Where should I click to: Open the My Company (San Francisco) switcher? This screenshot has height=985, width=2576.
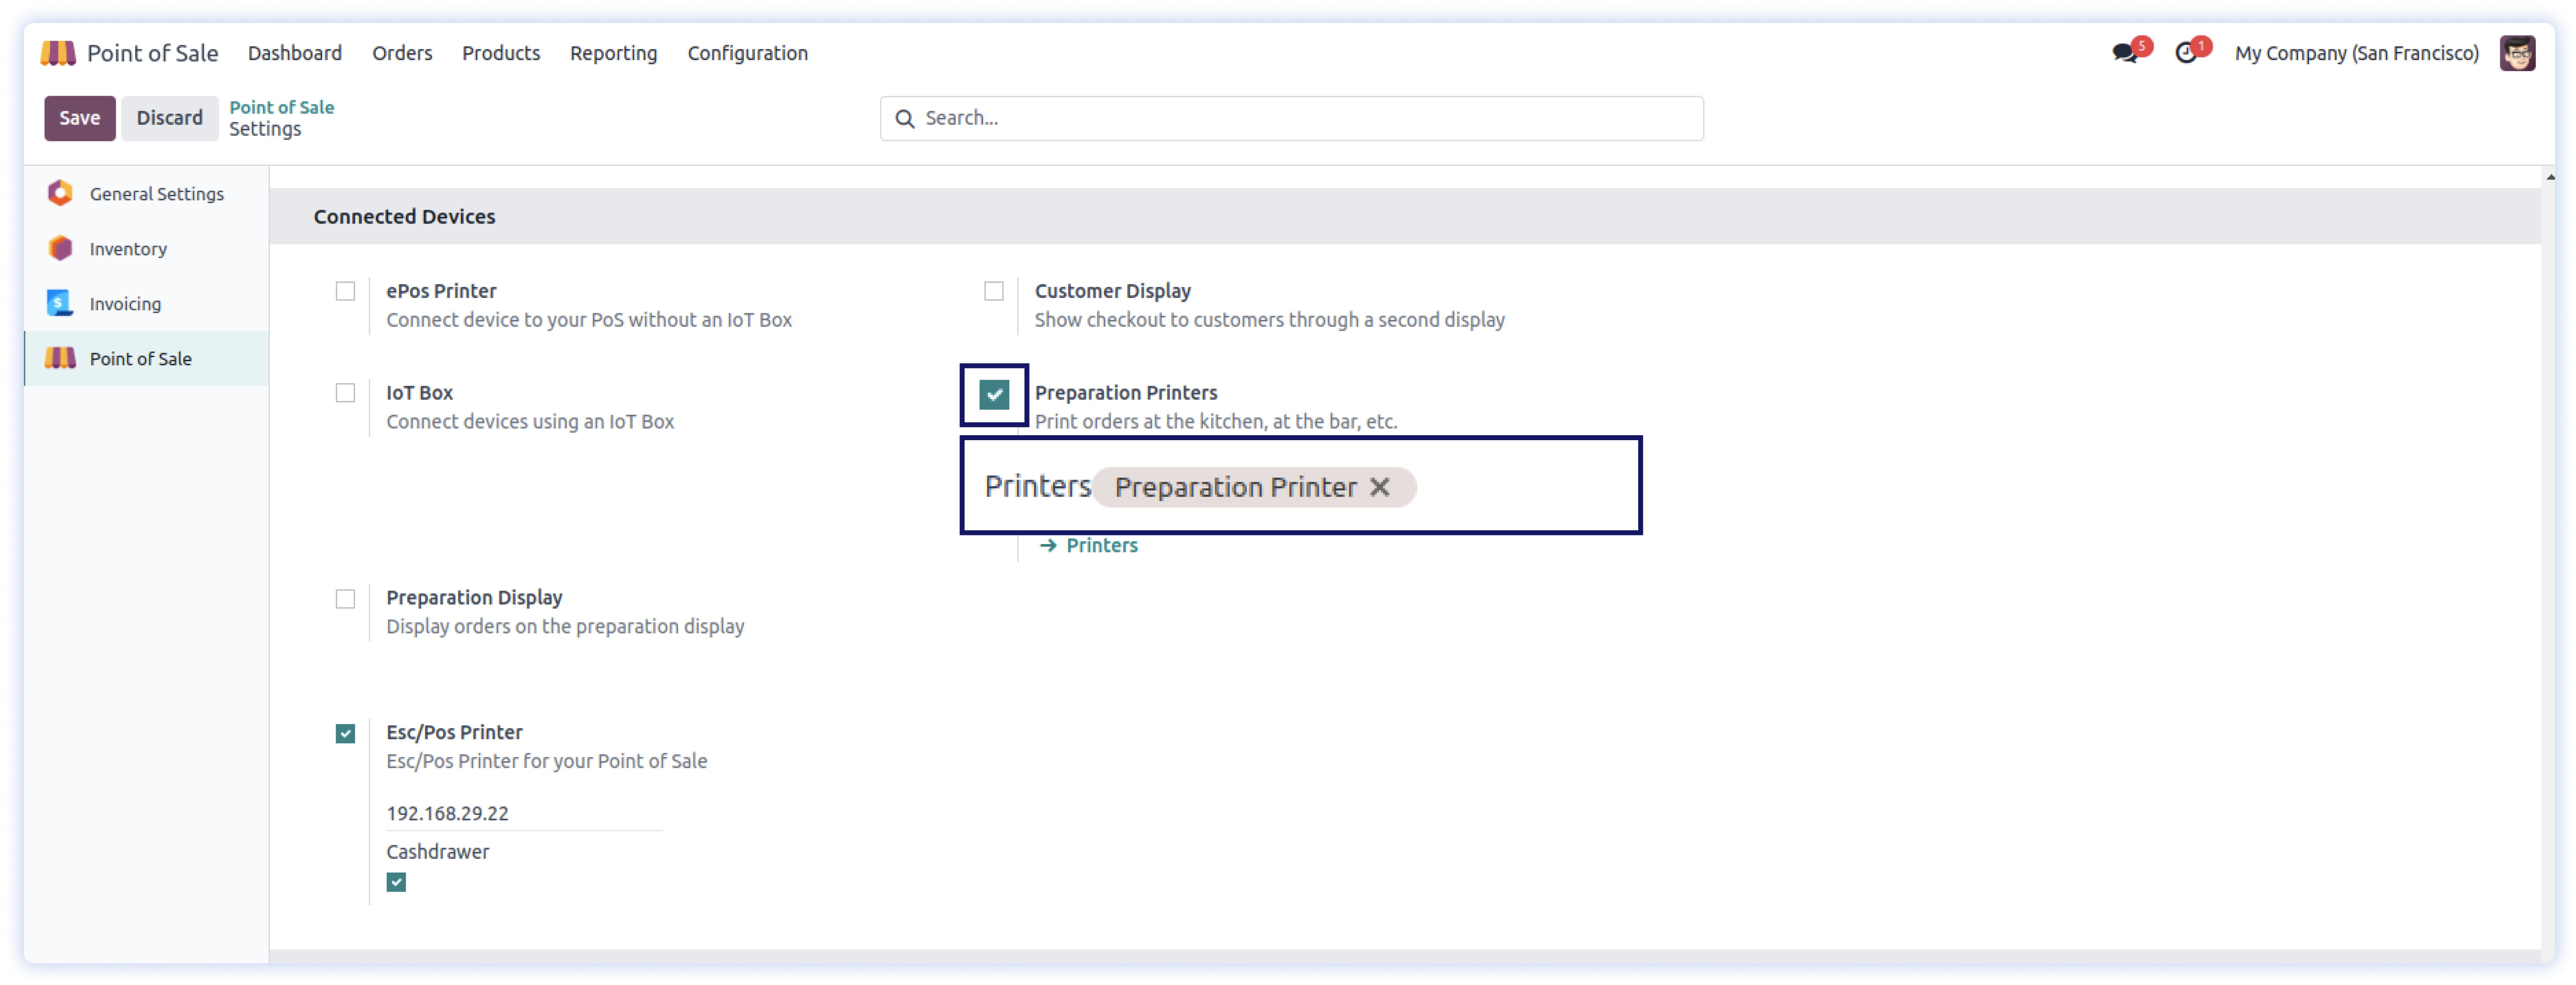tap(2356, 53)
